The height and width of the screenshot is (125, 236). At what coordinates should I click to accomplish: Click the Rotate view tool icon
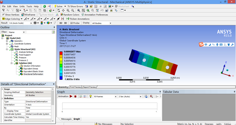coord(59,10)
